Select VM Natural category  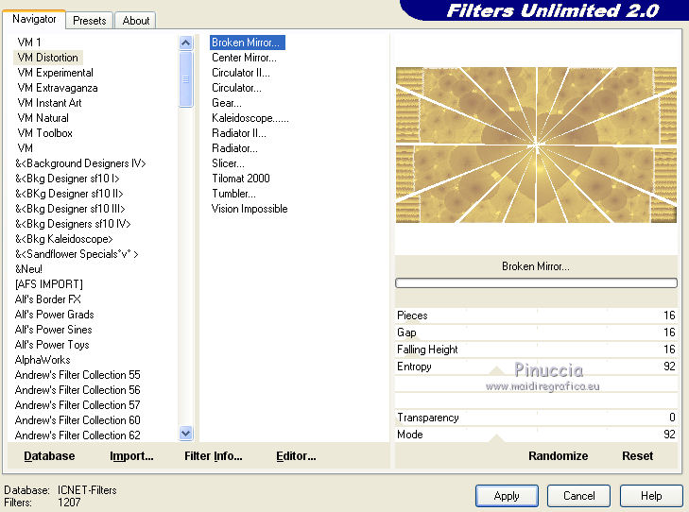click(x=43, y=118)
